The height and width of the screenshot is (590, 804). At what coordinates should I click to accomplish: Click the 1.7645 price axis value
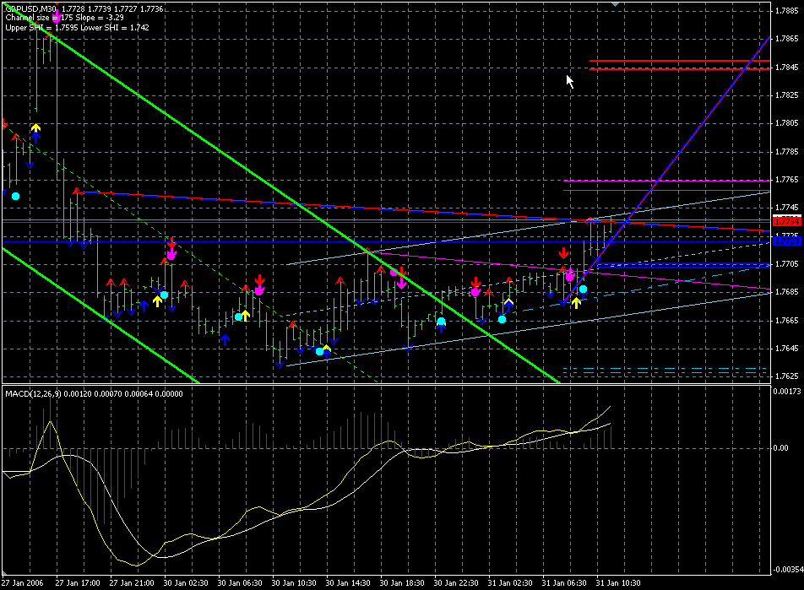tap(786, 349)
